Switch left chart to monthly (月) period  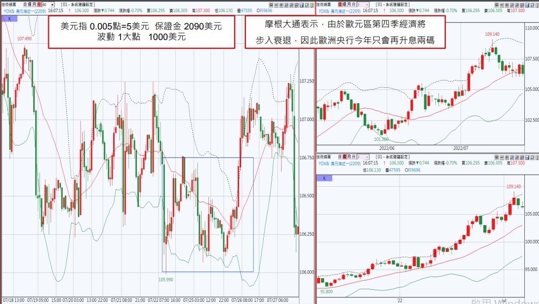click(x=34, y=4)
